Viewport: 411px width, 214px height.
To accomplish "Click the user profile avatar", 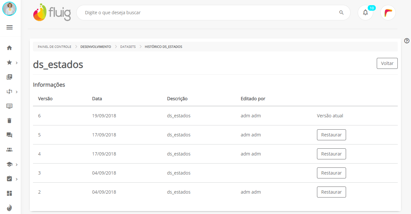I will pos(9,9).
